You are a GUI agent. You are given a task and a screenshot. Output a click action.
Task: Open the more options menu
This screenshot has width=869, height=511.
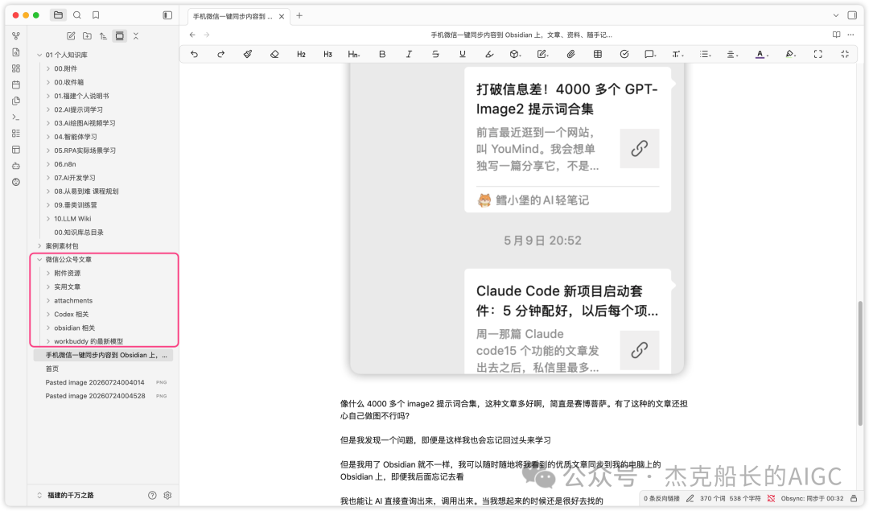coord(850,35)
